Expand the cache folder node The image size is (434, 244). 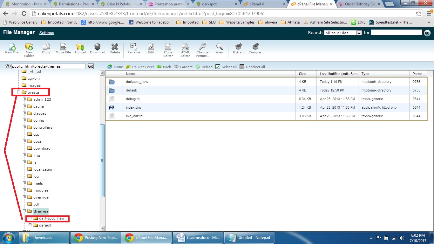click(24, 106)
